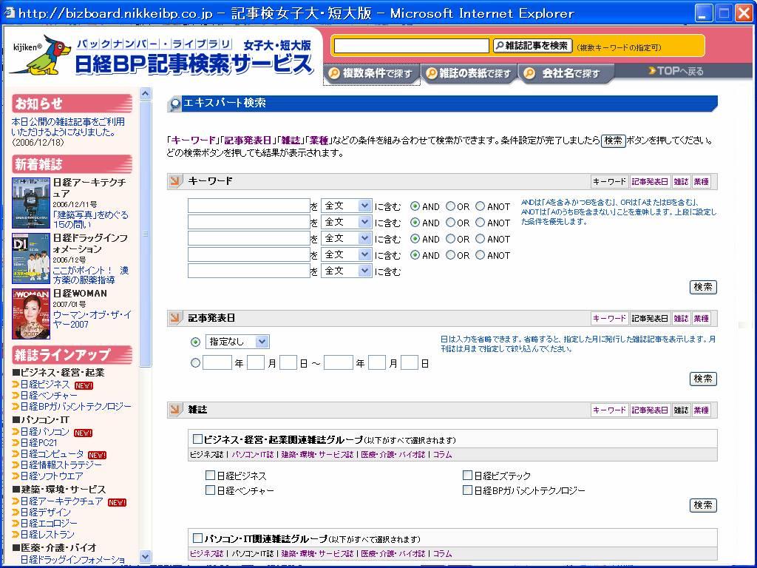
Task: Check the 日経ベンチャー magazine checkbox
Action: (x=210, y=490)
